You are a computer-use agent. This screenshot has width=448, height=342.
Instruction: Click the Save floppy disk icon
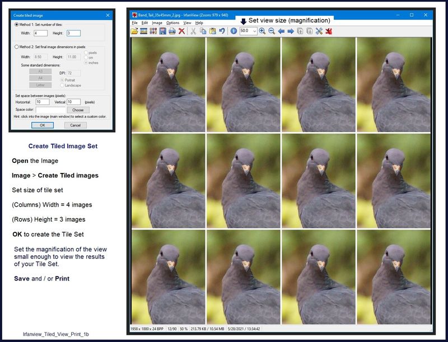tap(162, 31)
